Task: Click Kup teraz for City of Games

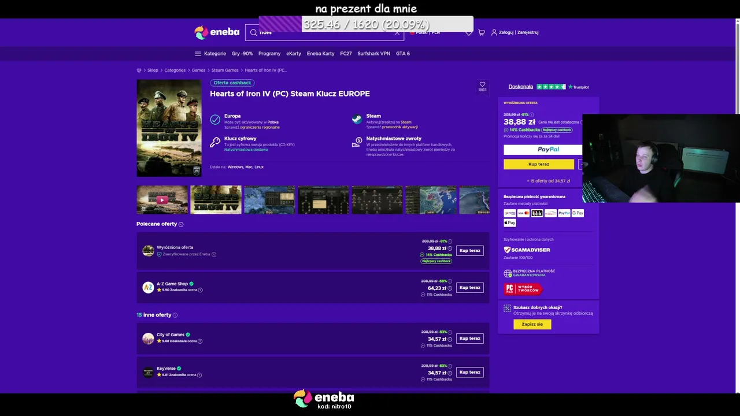Action: click(x=470, y=339)
